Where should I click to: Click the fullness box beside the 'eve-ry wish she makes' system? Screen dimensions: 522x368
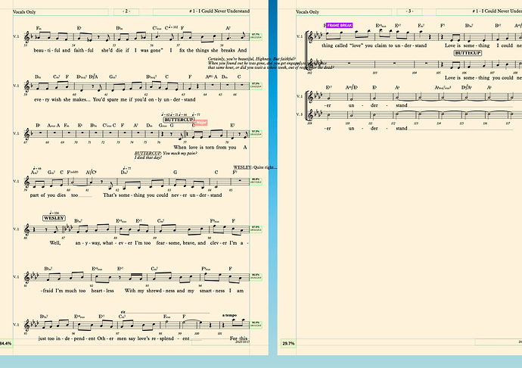256,86
